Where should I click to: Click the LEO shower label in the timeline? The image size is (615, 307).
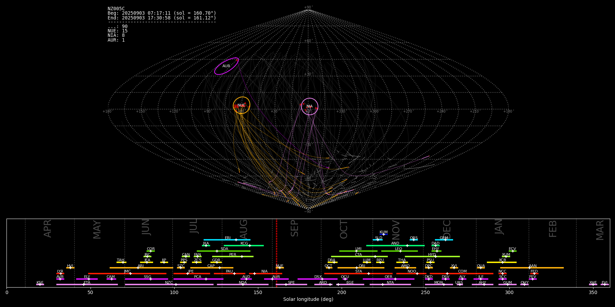click(x=399, y=249)
